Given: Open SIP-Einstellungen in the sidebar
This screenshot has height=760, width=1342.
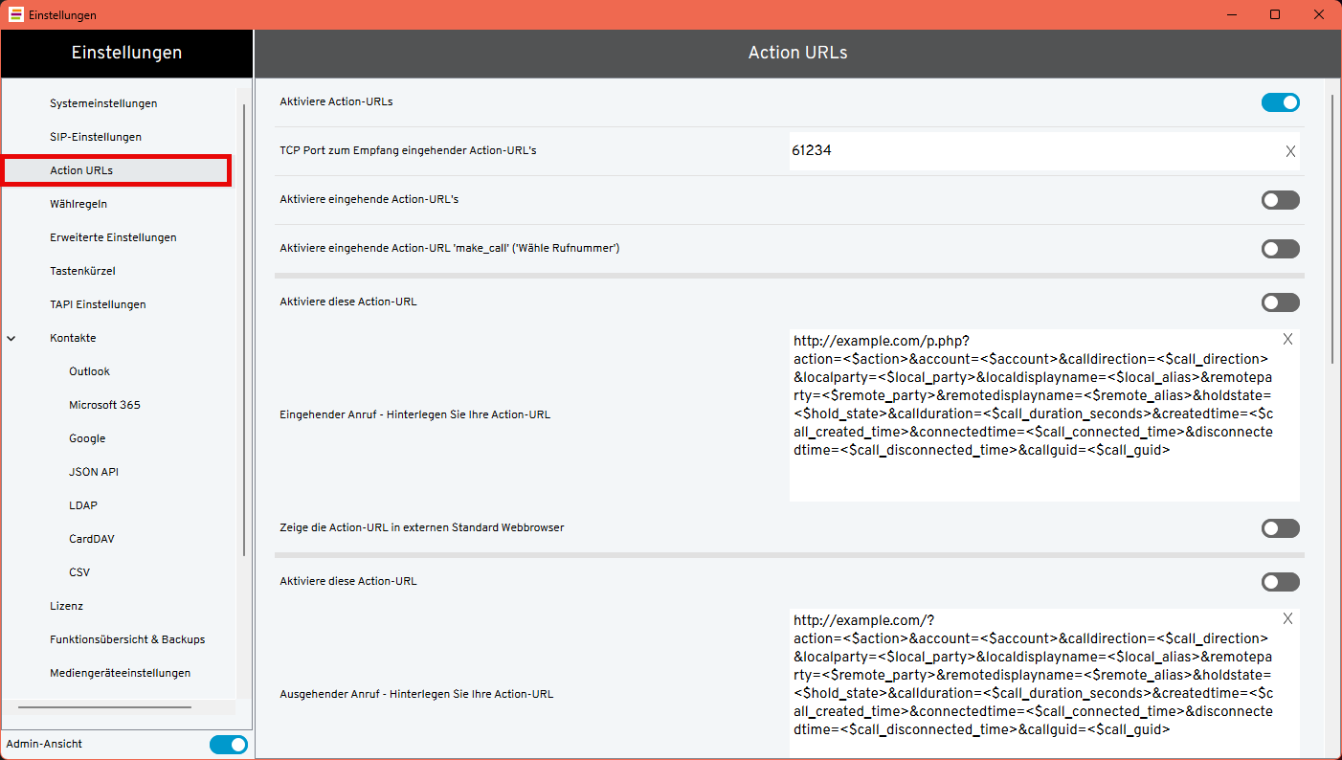Looking at the screenshot, I should (96, 137).
